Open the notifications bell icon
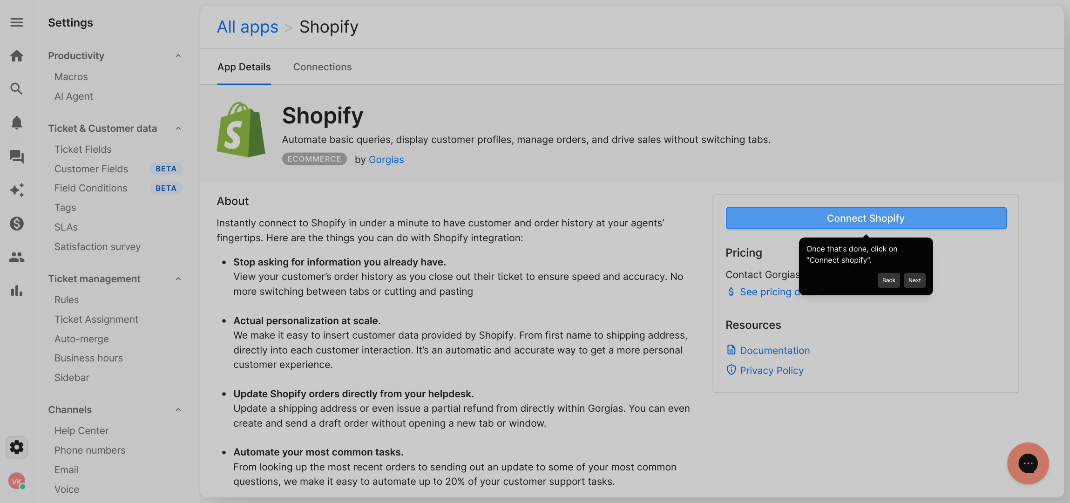The width and height of the screenshot is (1070, 503). point(17,122)
